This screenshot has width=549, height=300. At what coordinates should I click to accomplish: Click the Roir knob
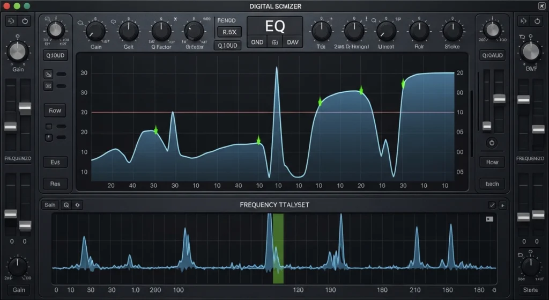click(x=419, y=31)
